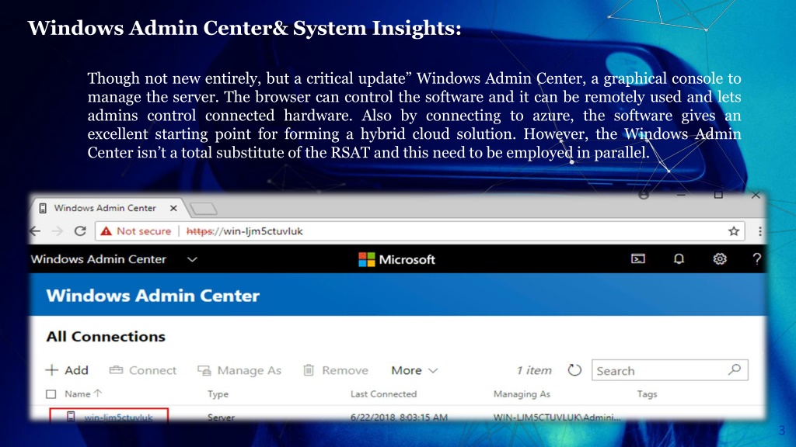Viewport: 796px width, 447px height.
Task: Open the help question mark icon
Action: 756,259
